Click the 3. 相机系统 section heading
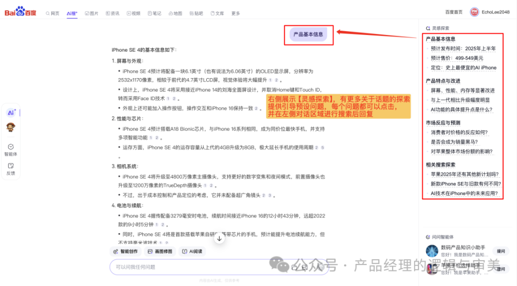The image size is (517, 286). [x=124, y=166]
